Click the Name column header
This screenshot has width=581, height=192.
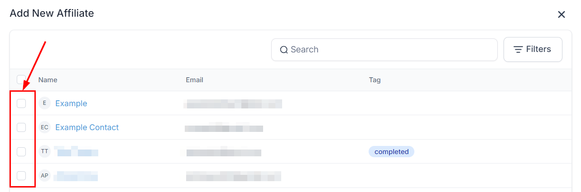[48, 80]
